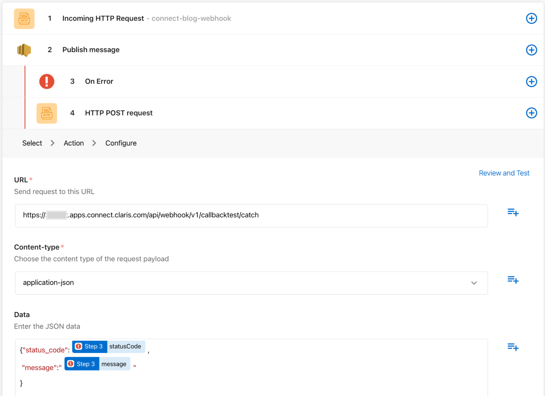545x396 pixels.
Task: Add a step after Incoming HTTP Request
Action: 531,18
